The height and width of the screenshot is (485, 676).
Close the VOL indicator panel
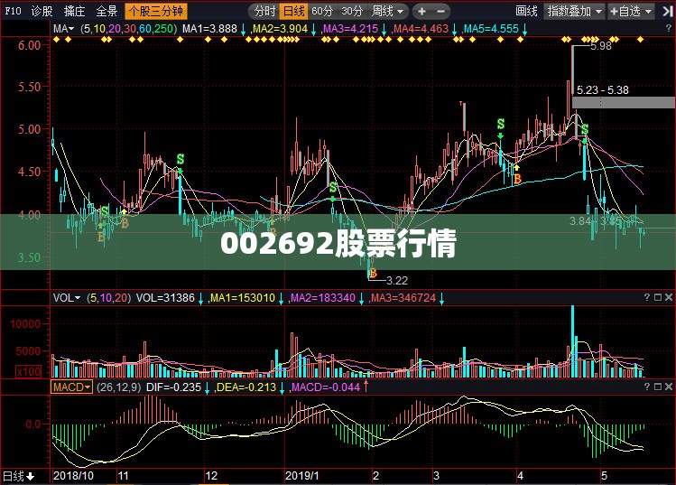[669, 297]
